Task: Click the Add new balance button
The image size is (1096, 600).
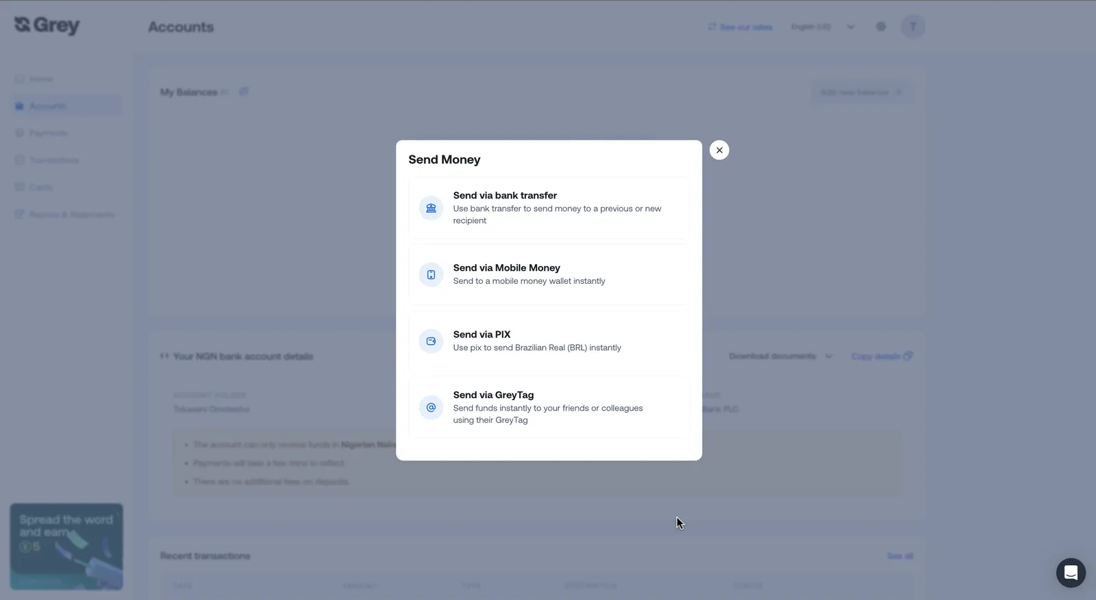Action: tap(862, 92)
